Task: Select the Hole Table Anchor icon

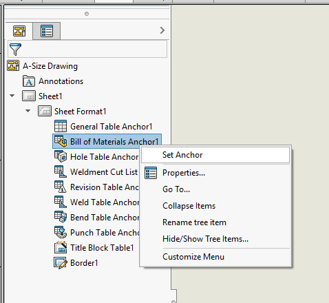Action: [x=61, y=156]
